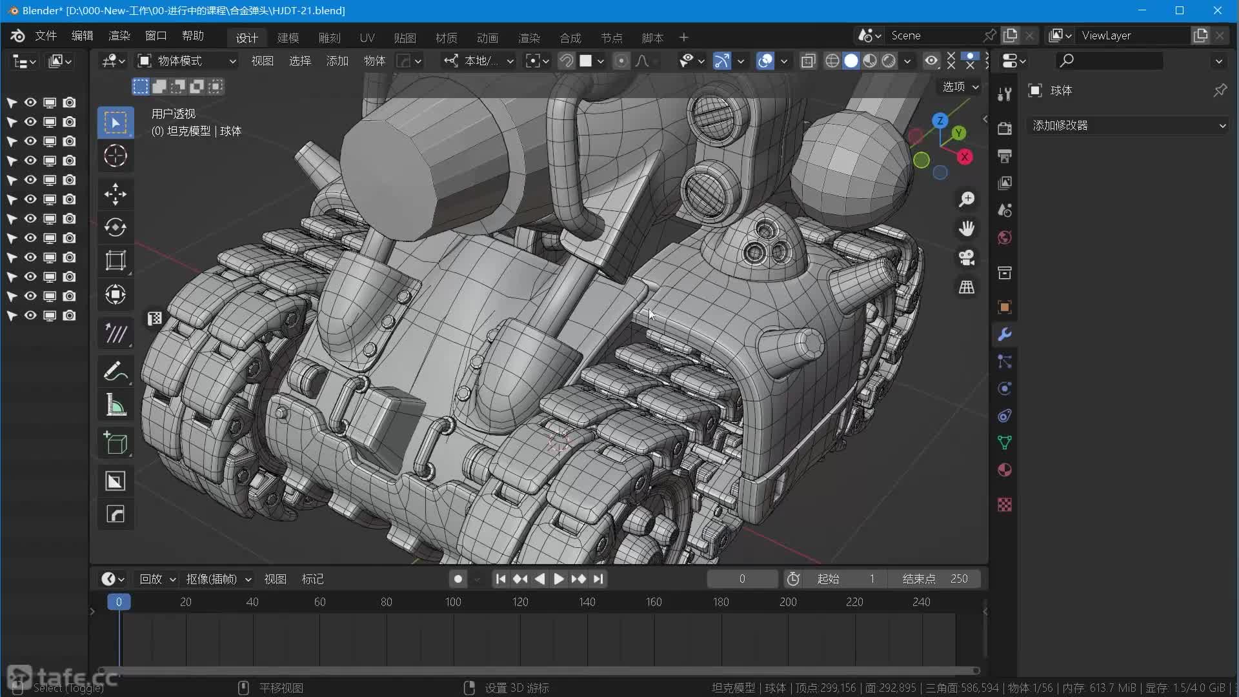This screenshot has height=697, width=1239.
Task: Select the Measure ruler tool
Action: (116, 405)
